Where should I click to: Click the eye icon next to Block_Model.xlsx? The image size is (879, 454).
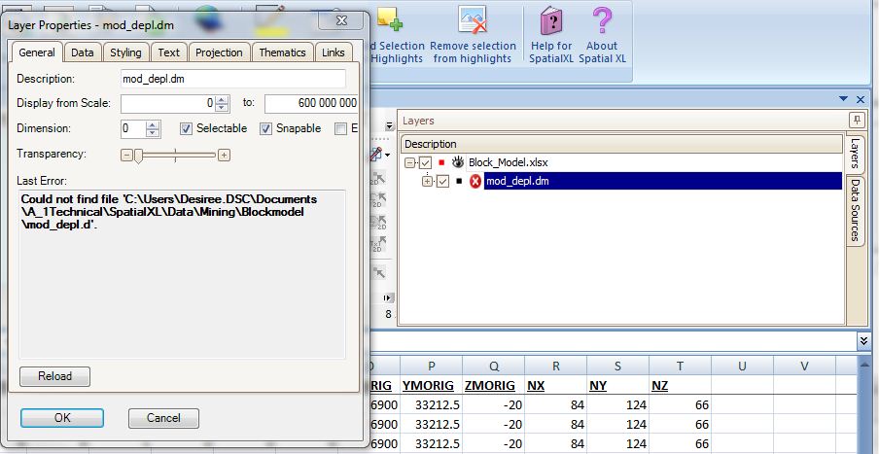(x=458, y=163)
